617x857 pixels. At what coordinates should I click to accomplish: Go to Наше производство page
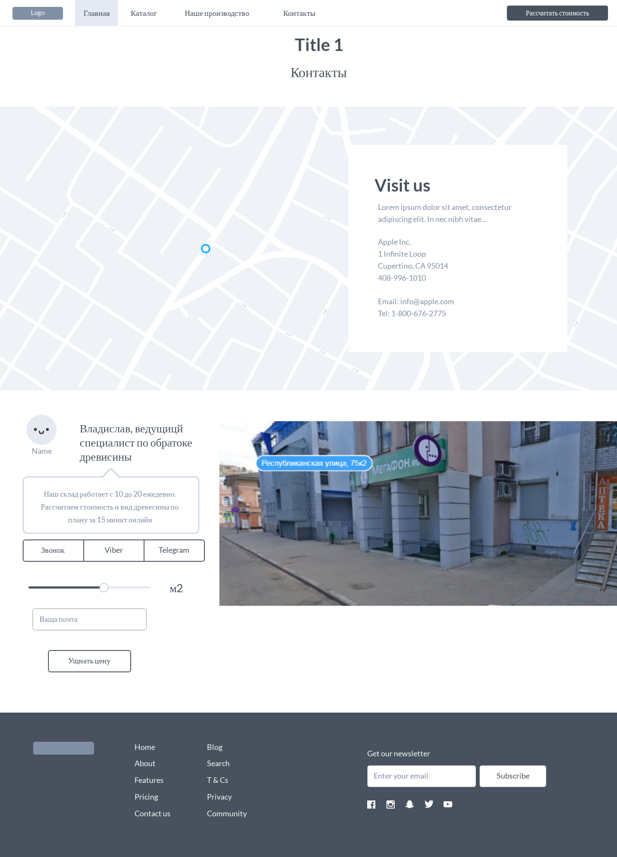[217, 13]
